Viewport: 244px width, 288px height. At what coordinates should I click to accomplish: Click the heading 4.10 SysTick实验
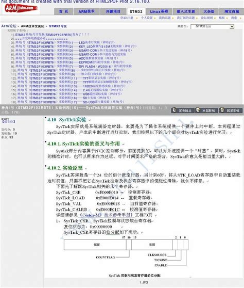coord(67,120)
